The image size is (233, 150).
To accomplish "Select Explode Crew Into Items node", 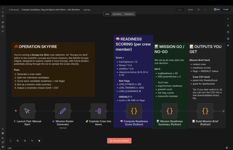I will coord(98,111).
